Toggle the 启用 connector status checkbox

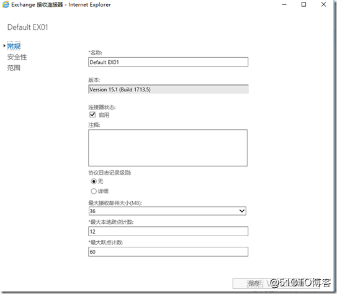tap(92, 114)
